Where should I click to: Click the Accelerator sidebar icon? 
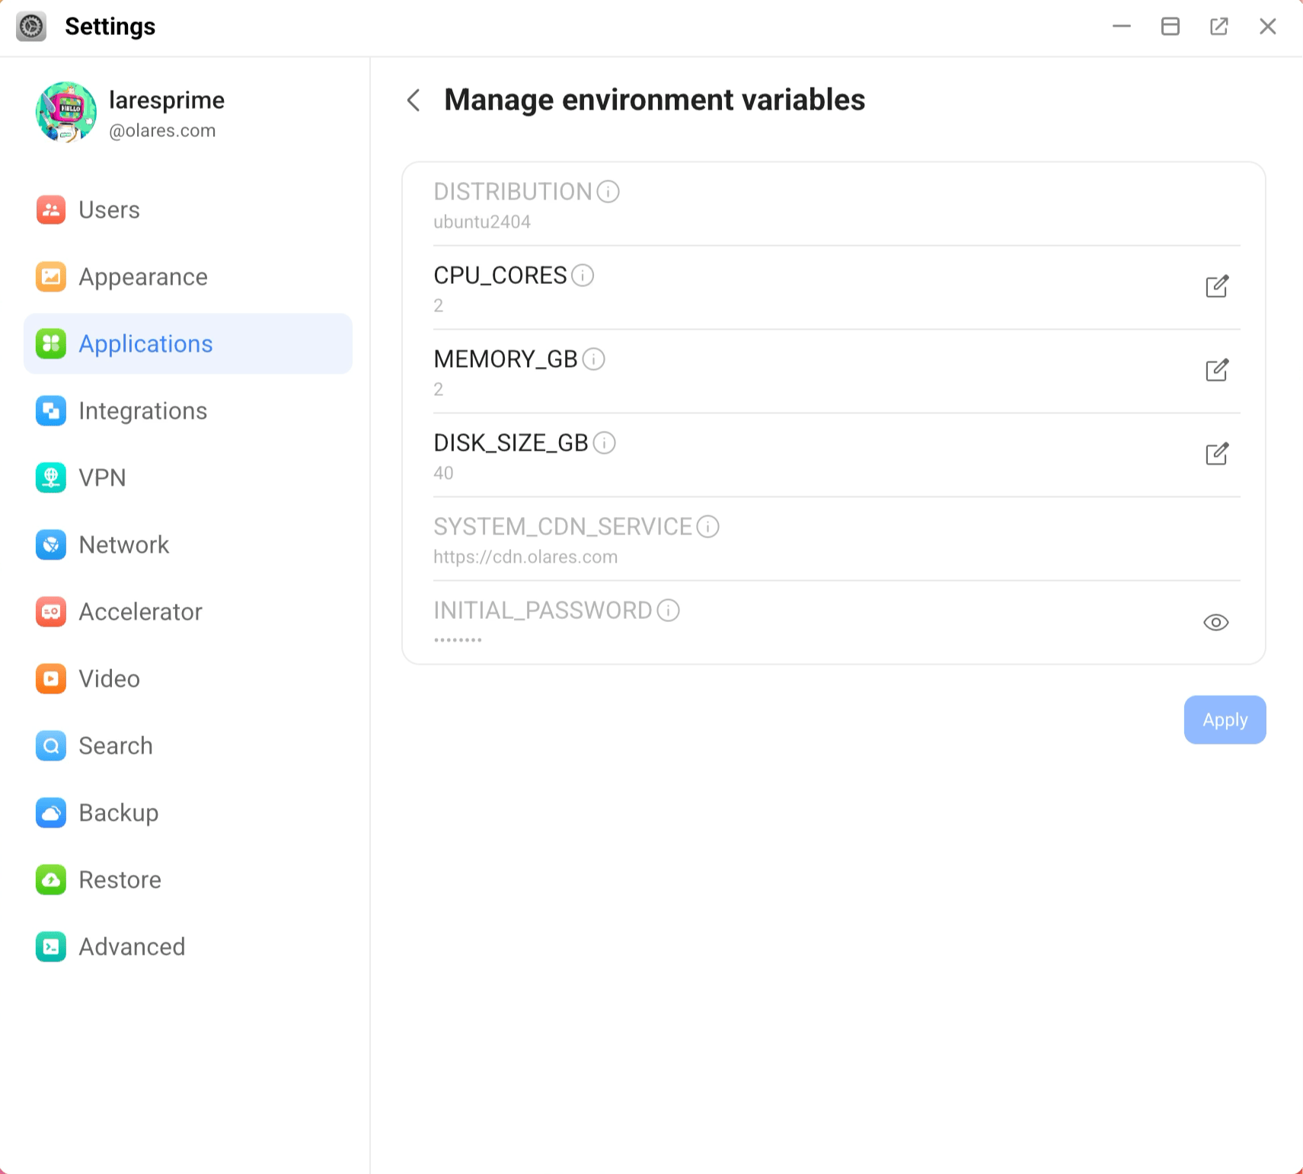51,611
